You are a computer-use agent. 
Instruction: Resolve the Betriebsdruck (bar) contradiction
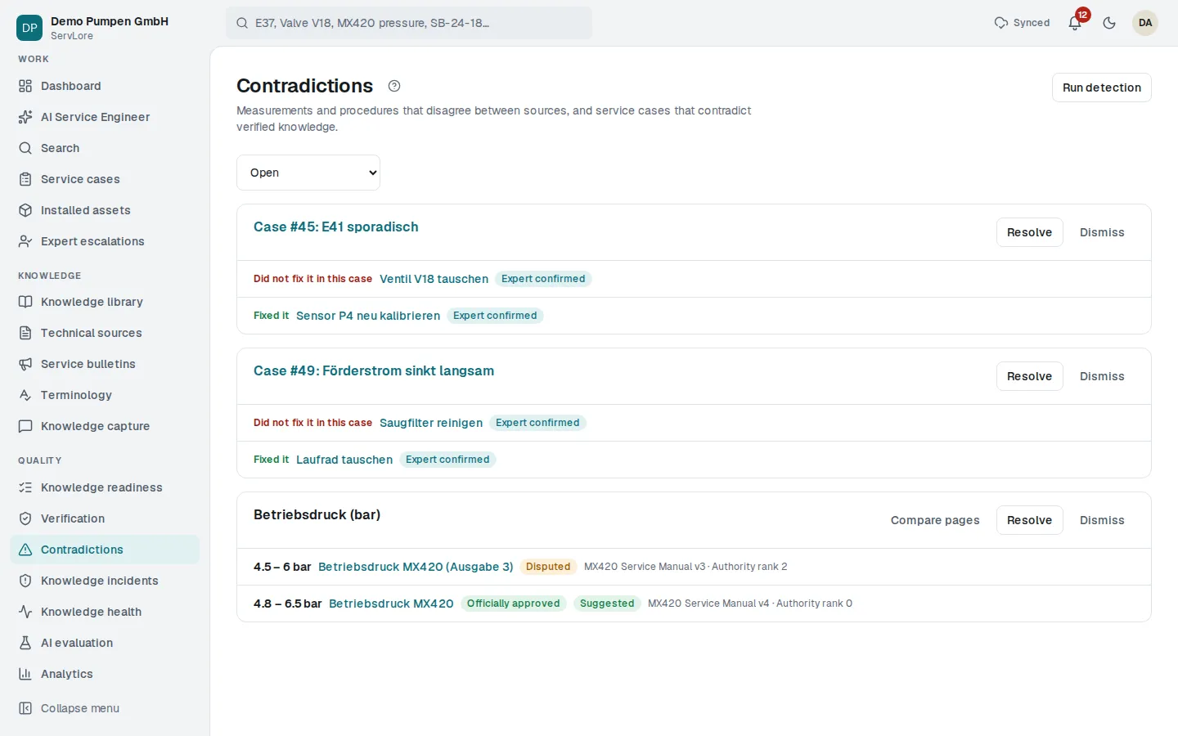(1029, 520)
